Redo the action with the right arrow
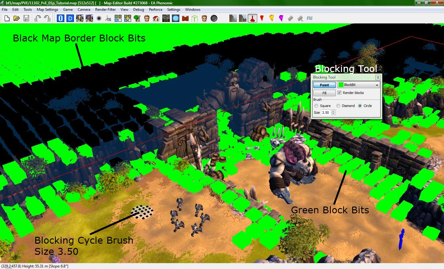Screen dimensions: 444x269 tap(47, 19)
